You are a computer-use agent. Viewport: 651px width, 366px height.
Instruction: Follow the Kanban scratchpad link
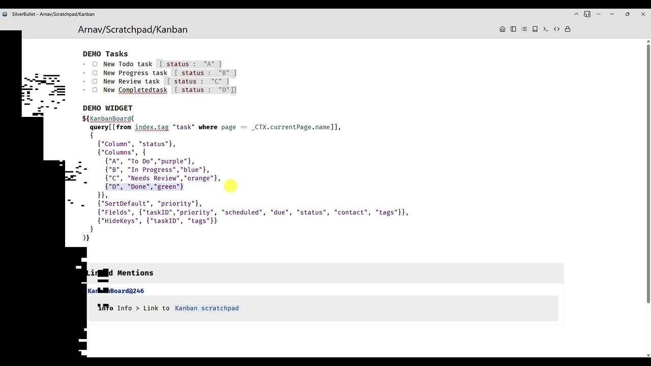(x=206, y=308)
